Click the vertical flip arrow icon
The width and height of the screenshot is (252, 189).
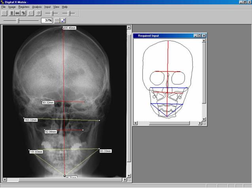click(x=11, y=13)
